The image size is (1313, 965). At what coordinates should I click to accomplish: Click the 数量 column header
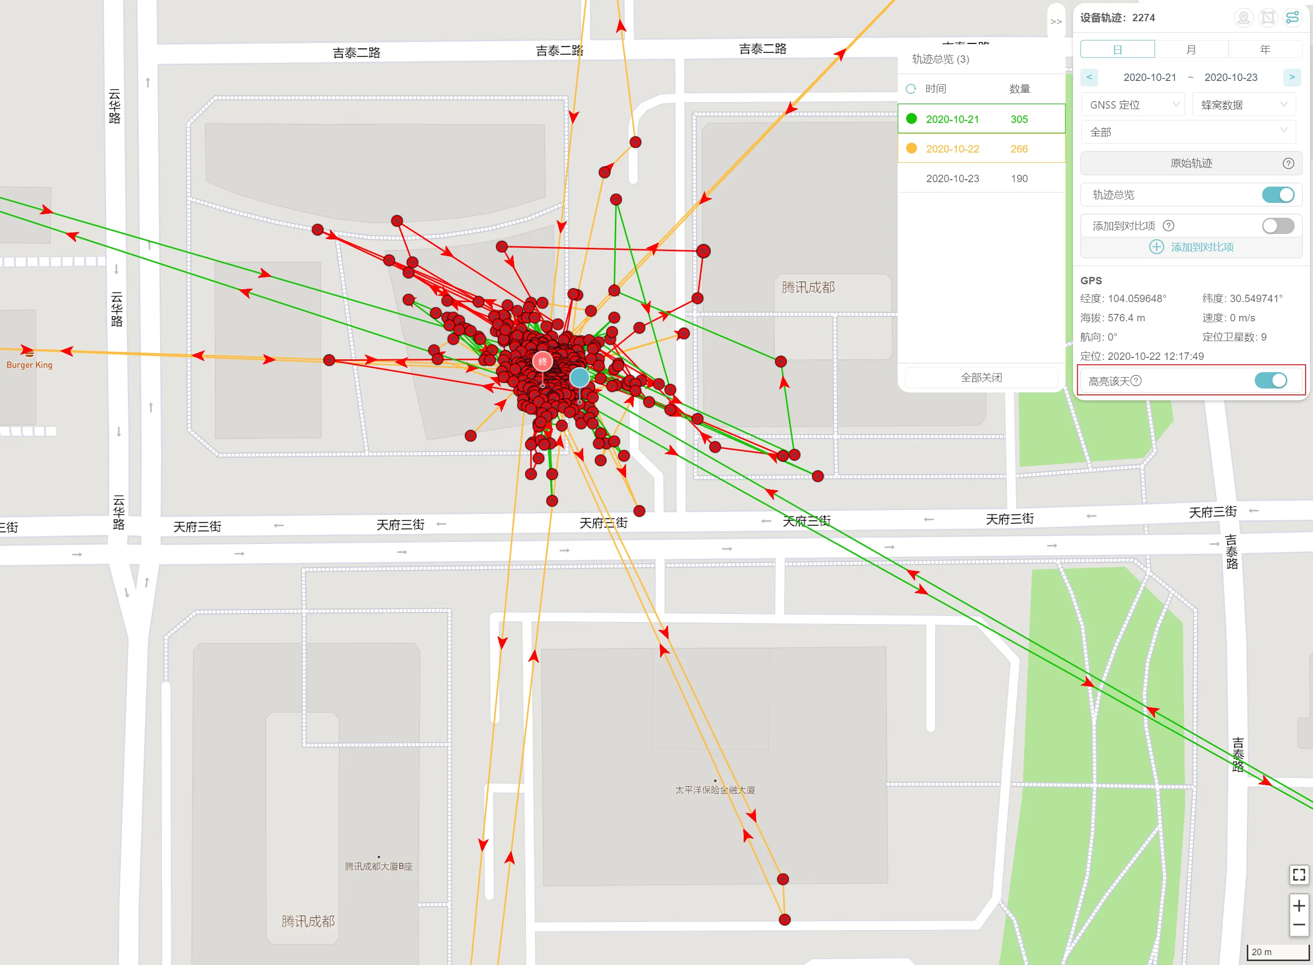(x=1020, y=89)
